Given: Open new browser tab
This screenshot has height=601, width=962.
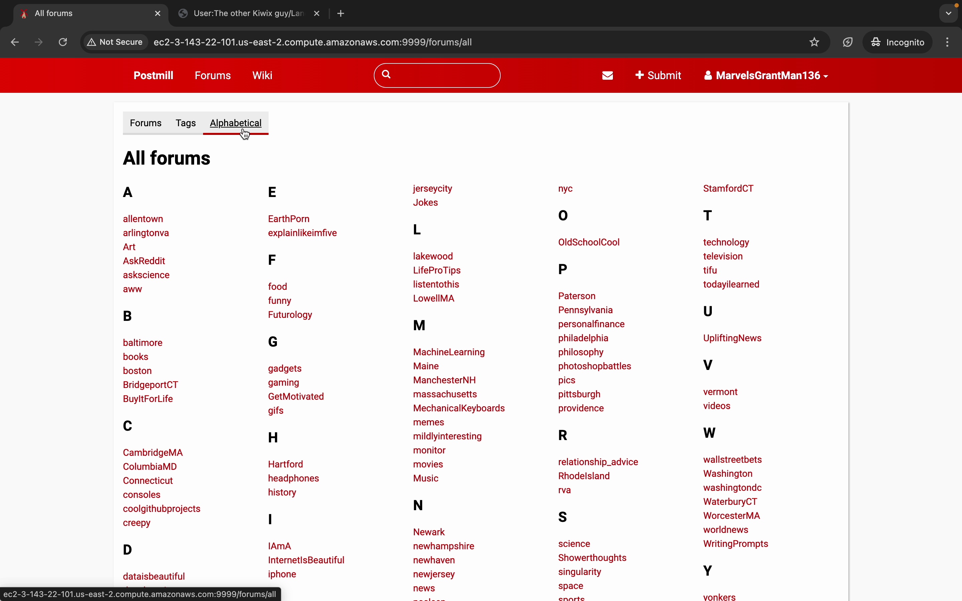Looking at the screenshot, I should click(x=341, y=13).
